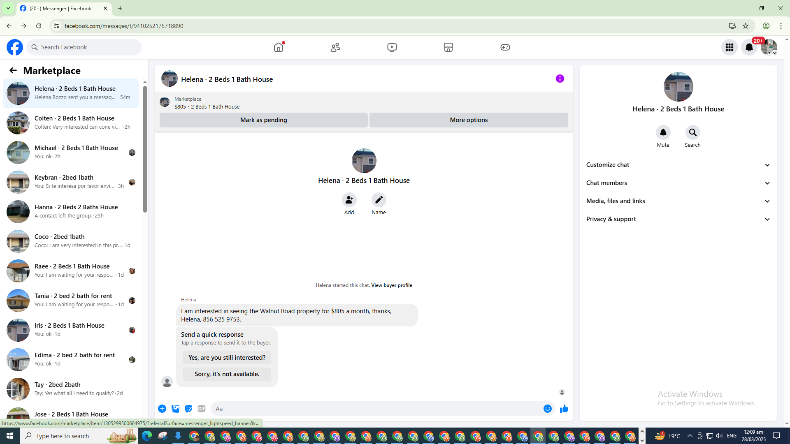Screen dimensions: 790x444
Task: Open the $805 - 2 Beds 1 Bath House listing
Action: click(207, 106)
